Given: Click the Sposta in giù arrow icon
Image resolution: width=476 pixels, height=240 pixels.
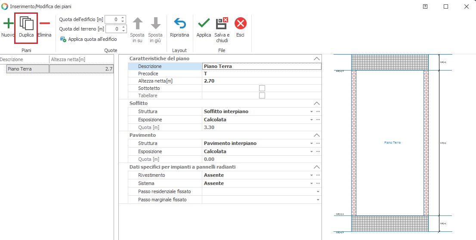Looking at the screenshot, I should (155, 24).
